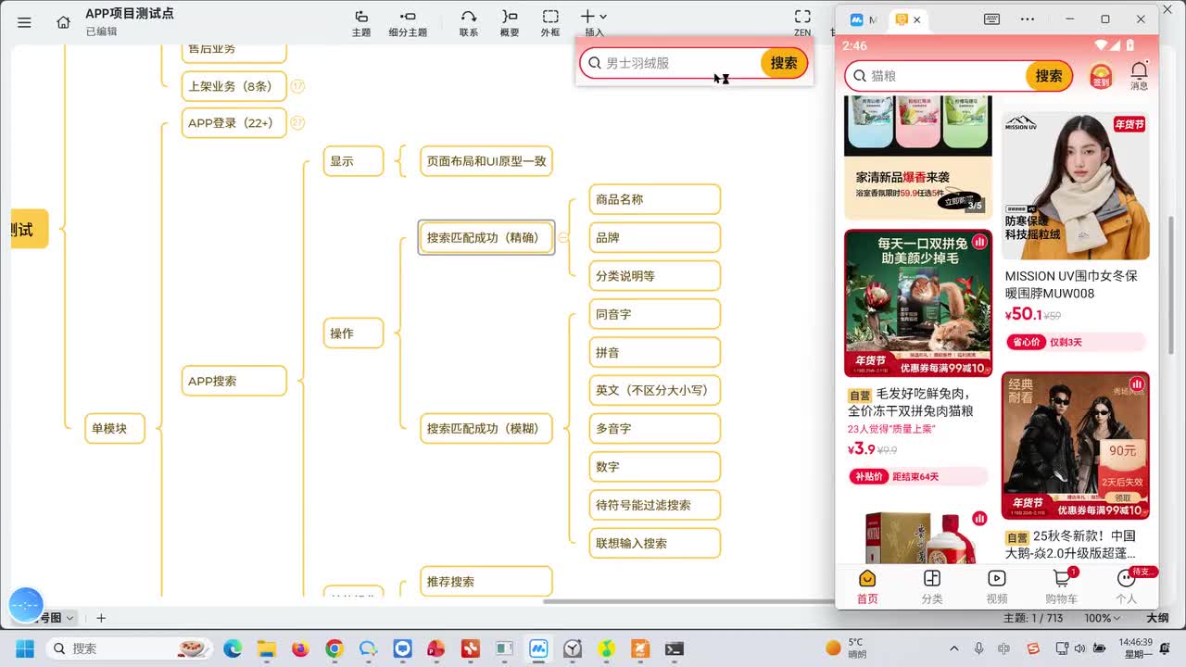The height and width of the screenshot is (667, 1186).
Task: Add a new sheet with plus
Action: coord(101,618)
